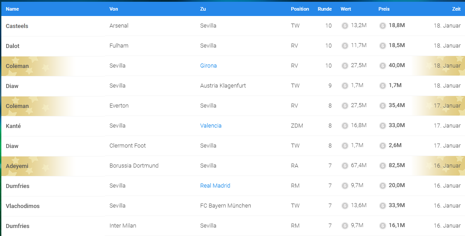Click the Zeit column header
The width and height of the screenshot is (465, 236).
[456, 9]
